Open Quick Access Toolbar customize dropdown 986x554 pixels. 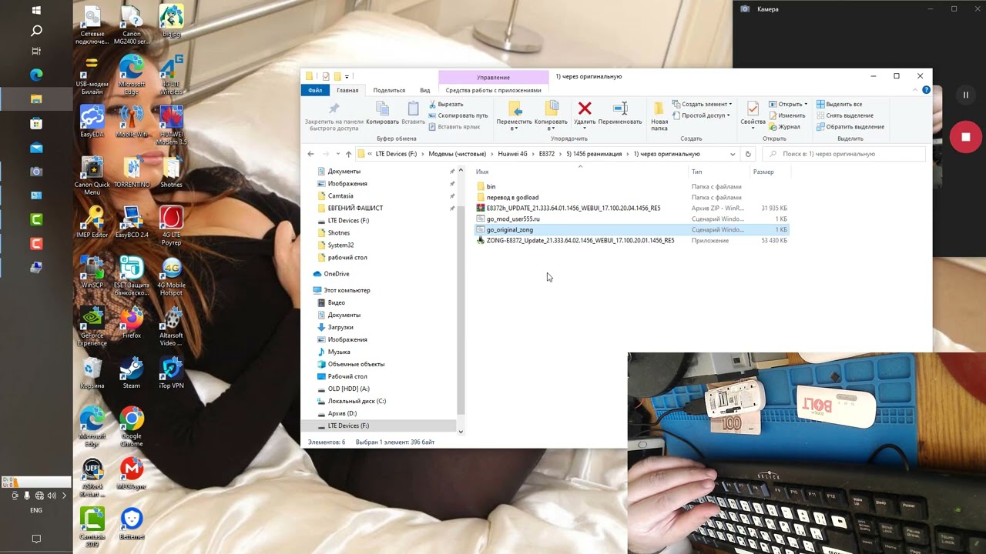click(x=347, y=76)
